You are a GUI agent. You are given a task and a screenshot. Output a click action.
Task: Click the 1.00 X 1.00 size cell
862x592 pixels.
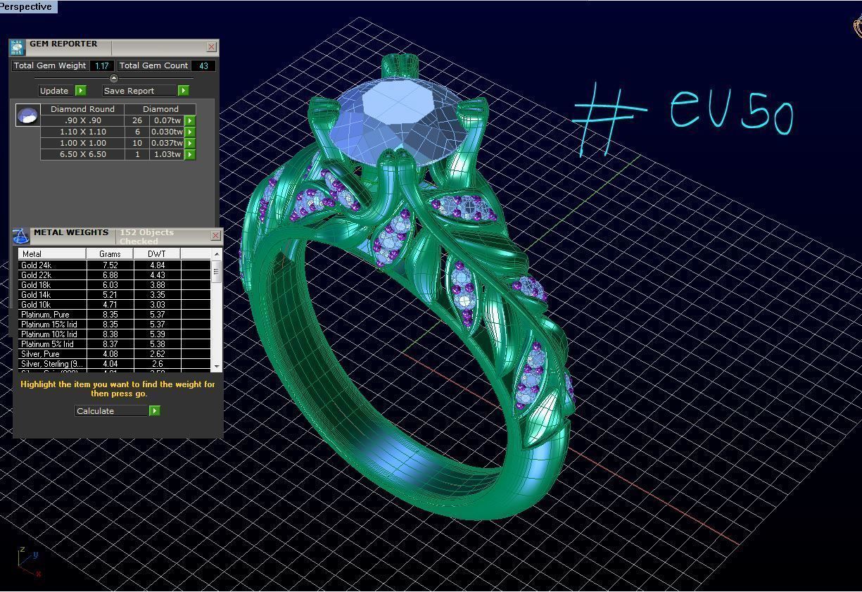pos(82,143)
